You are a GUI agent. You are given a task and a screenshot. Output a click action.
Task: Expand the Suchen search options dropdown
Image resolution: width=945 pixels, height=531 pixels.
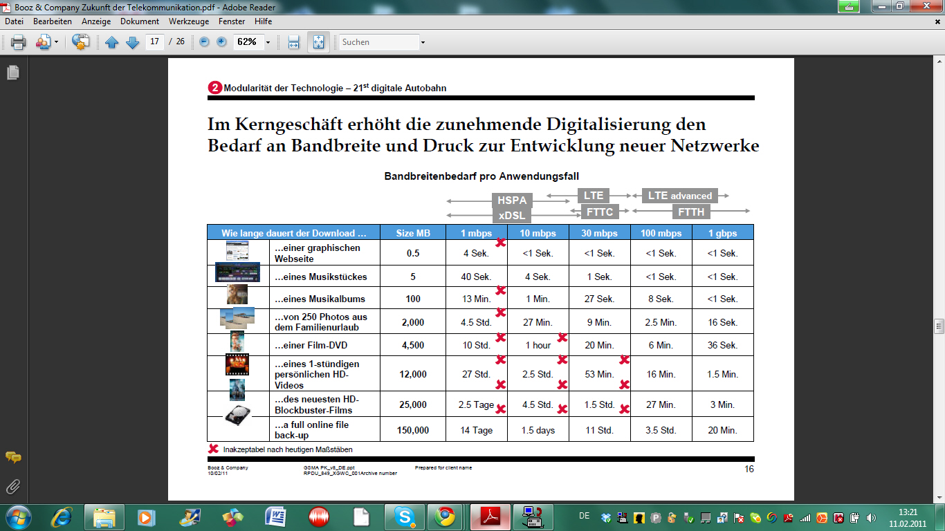(x=423, y=42)
